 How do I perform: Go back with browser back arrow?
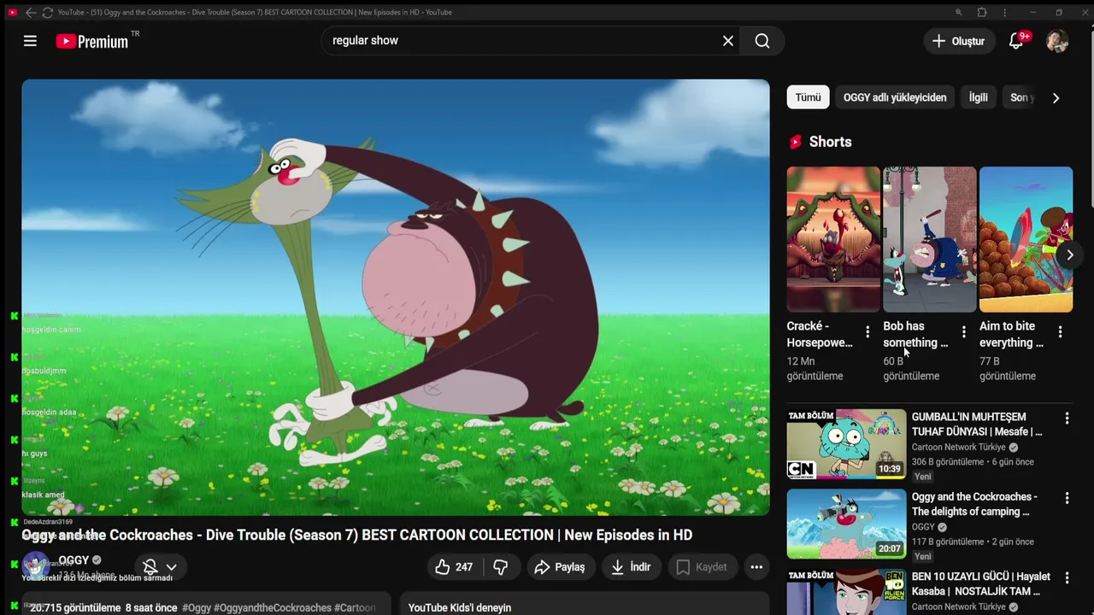pyautogui.click(x=31, y=12)
